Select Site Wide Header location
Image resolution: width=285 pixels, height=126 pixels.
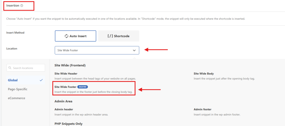coord(67,74)
